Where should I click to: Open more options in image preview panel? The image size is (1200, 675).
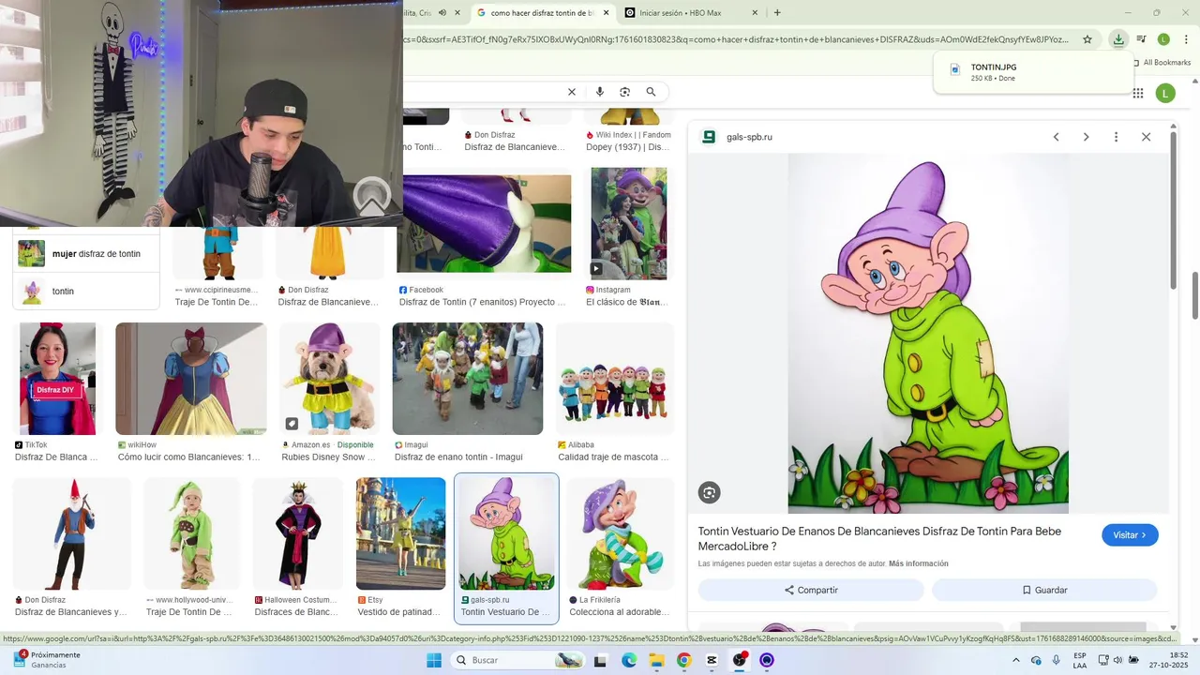[1116, 137]
